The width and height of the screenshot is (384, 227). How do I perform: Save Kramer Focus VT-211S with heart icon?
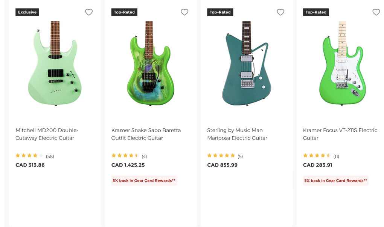click(x=376, y=12)
